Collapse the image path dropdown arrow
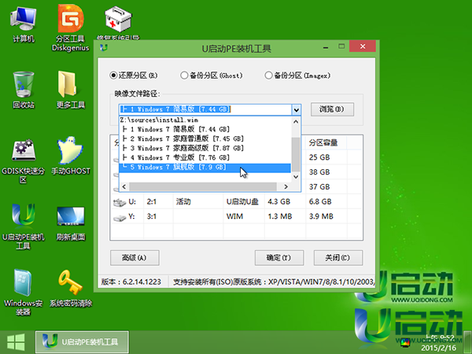472x354 pixels. coord(297,109)
